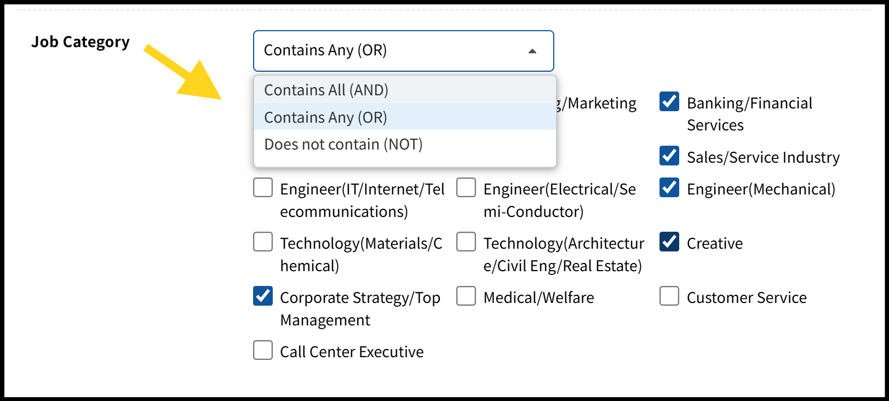Uncheck Corporate Strategy/Top Management checkbox
The height and width of the screenshot is (401, 889).
coord(263,296)
